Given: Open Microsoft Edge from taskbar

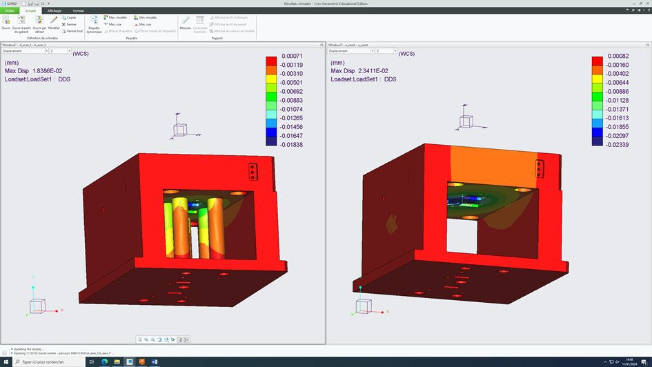Looking at the screenshot, I should click(104, 362).
